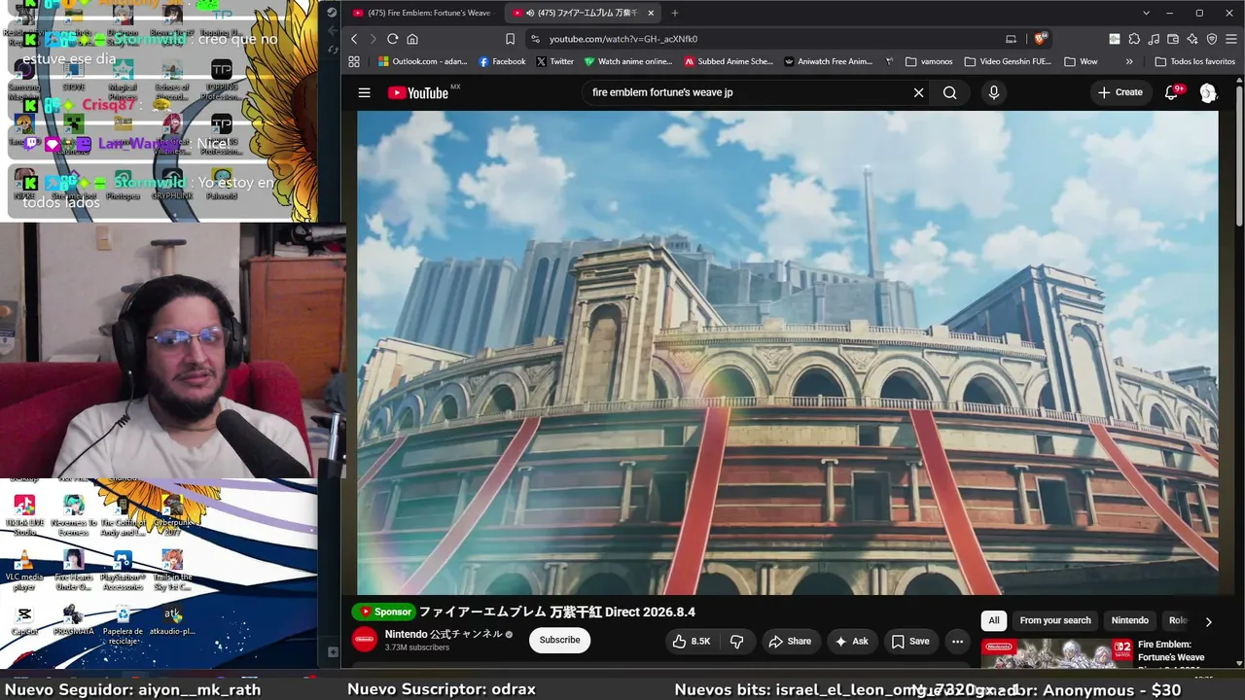This screenshot has height=700, width=1245.
Task: Save the video to a playlist
Action: pyautogui.click(x=910, y=641)
